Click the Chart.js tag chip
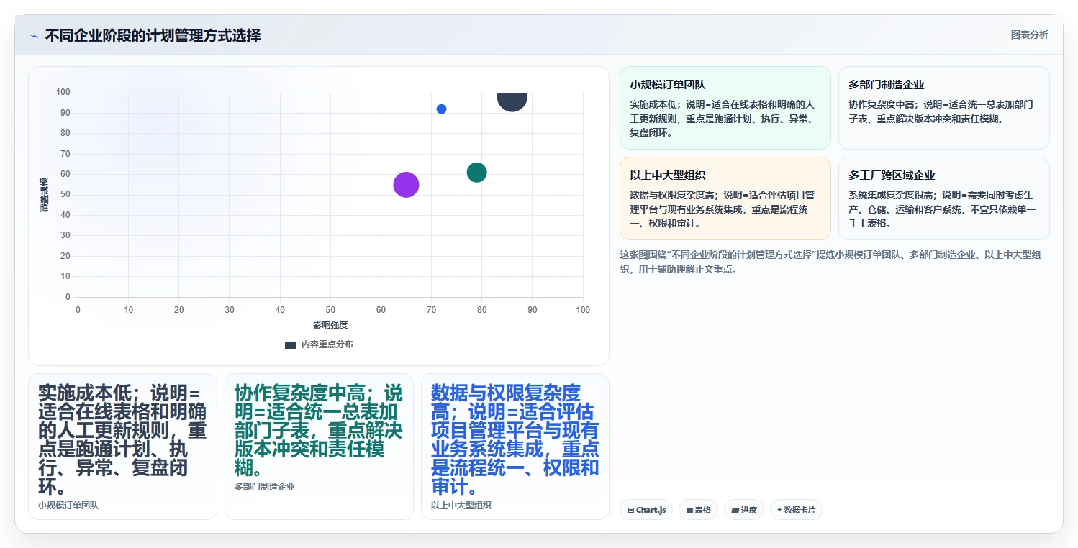Viewport: 1078px width, 548px height. pyautogui.click(x=646, y=510)
